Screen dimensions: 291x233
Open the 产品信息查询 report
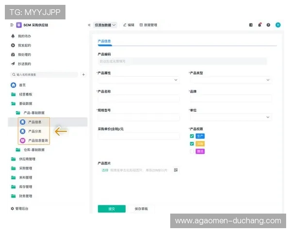pyautogui.click(x=34, y=141)
